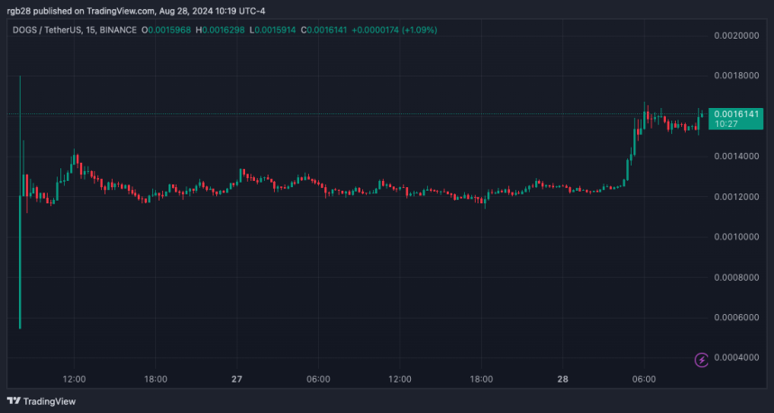
Task: Click the purple lightning bolt icon
Action: point(702,360)
